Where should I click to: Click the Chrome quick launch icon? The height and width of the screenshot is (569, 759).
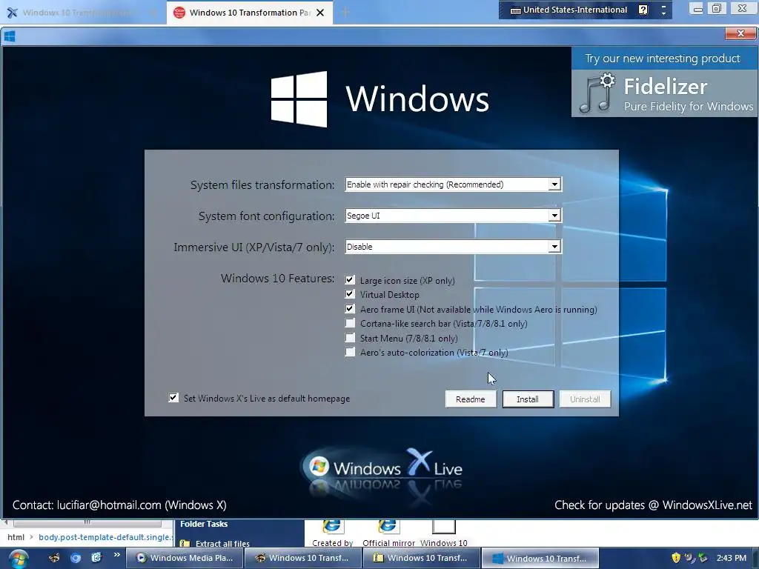pyautogui.click(x=76, y=558)
